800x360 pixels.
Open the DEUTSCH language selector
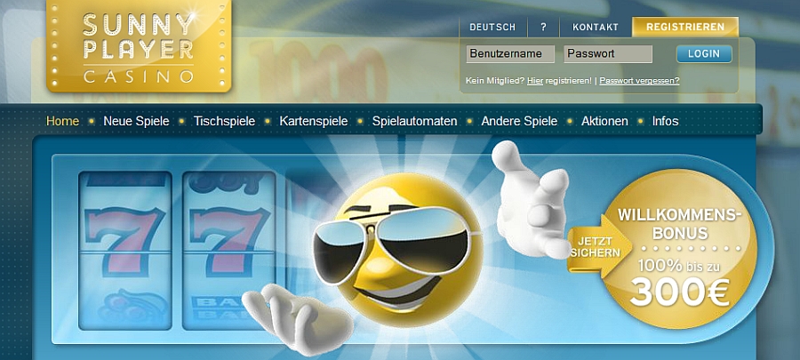(492, 28)
